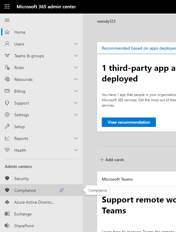
Task: Click the Microsoft Teams card header
Action: pyautogui.click(x=117, y=179)
